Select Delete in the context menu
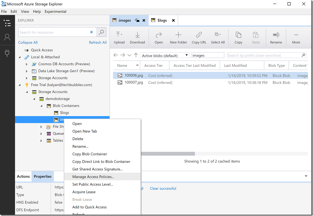Viewport: 313px width, 216px height. pos(102,139)
